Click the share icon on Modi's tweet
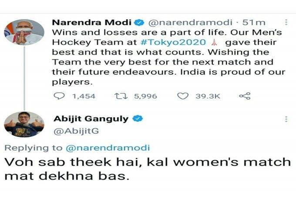296x197 pixels. tap(245, 96)
